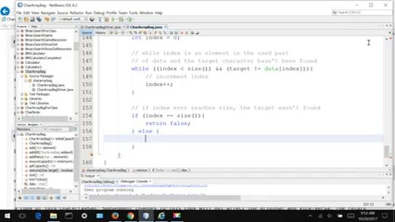Open the Navigate menu
Screen dimensions: 395x222
[x=48, y=13]
